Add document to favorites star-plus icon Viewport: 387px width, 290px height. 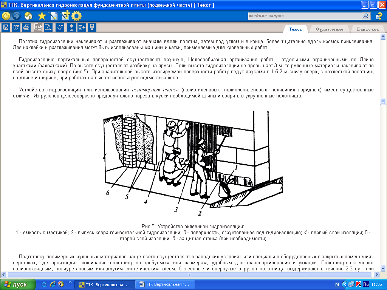point(60,27)
